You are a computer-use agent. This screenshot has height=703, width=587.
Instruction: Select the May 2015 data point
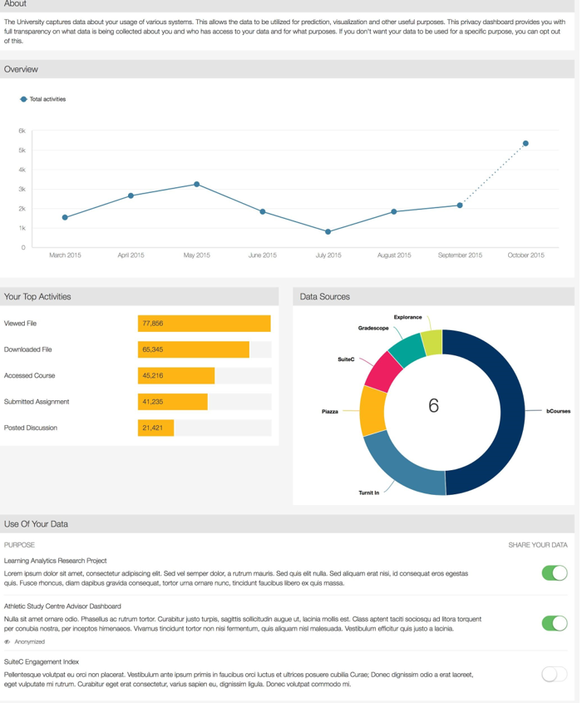(x=197, y=184)
